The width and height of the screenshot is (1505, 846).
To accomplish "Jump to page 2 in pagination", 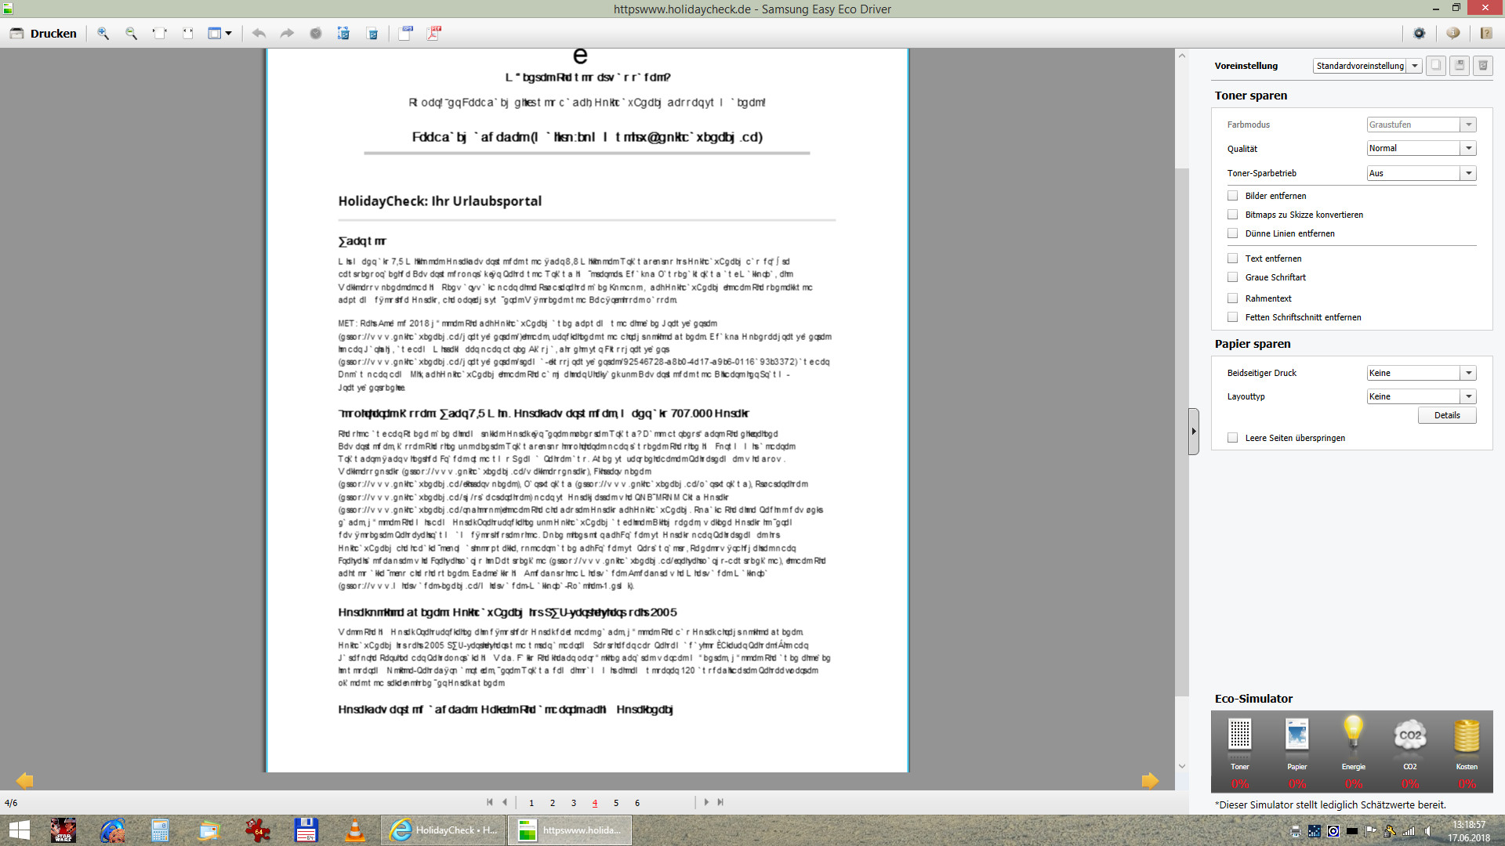I will coord(553,803).
